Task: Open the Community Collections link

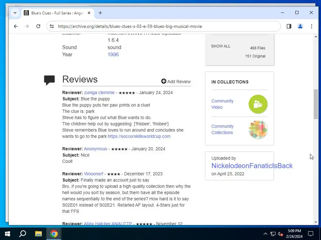Action: [x=222, y=129]
